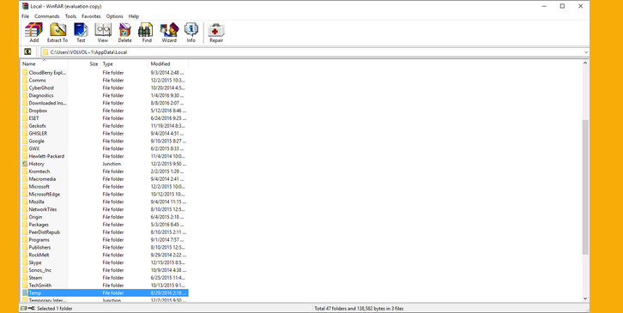Click the scrollbar up arrow
The height and width of the screenshot is (313, 623).
tap(585, 63)
